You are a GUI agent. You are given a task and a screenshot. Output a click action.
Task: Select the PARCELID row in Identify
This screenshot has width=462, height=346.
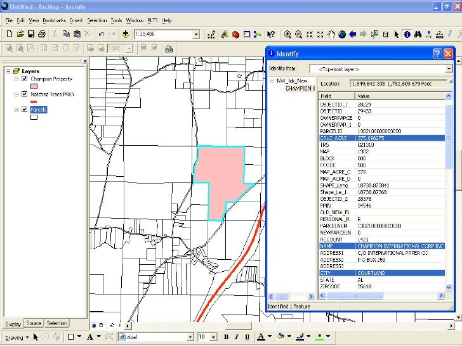click(382, 131)
